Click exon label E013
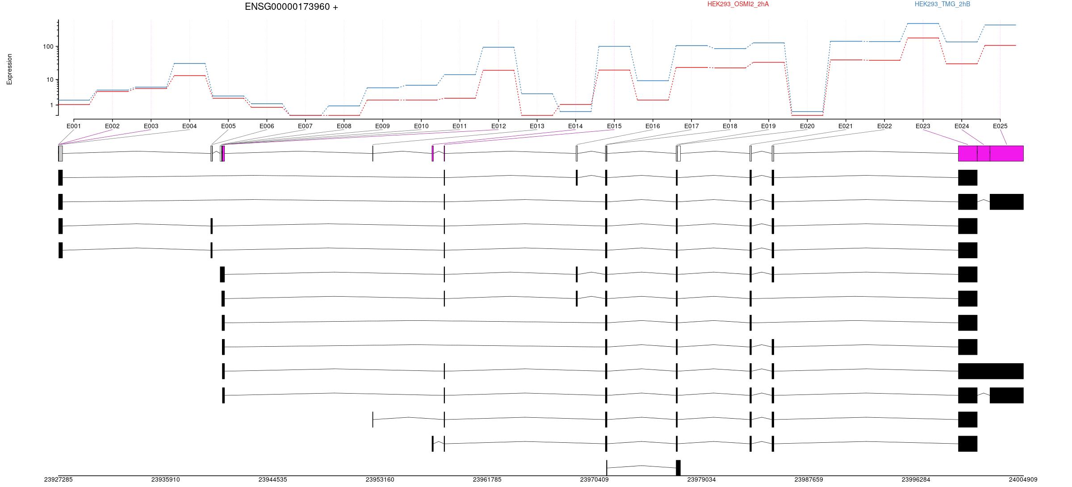This screenshot has width=1072, height=487. (537, 126)
